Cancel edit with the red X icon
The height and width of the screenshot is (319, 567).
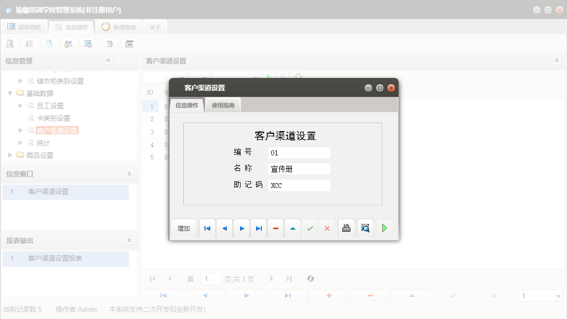327,228
